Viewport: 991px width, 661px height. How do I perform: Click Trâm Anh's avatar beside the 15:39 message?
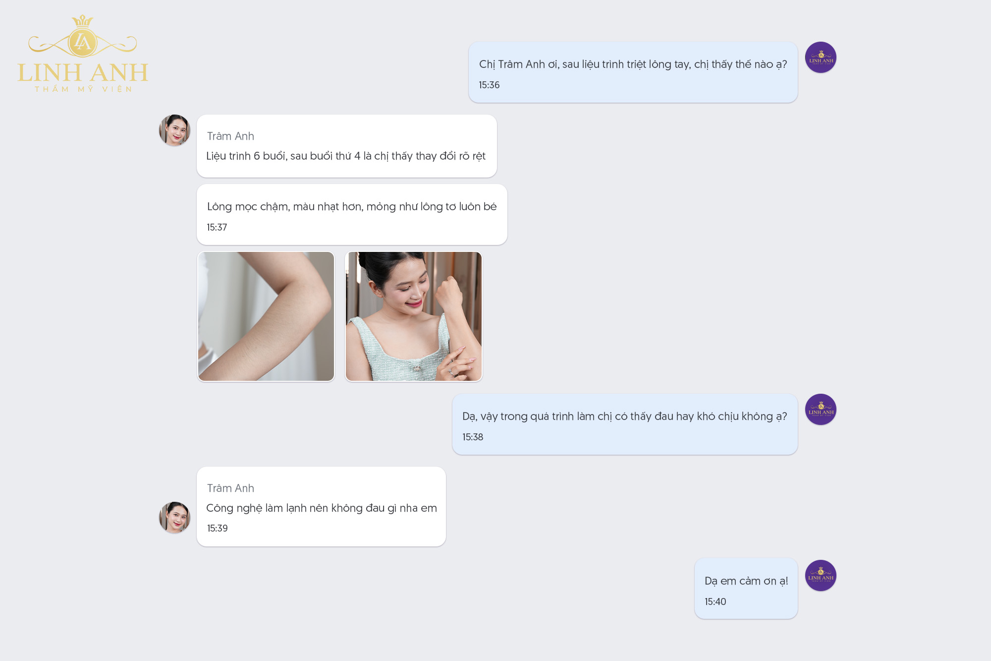tap(174, 517)
